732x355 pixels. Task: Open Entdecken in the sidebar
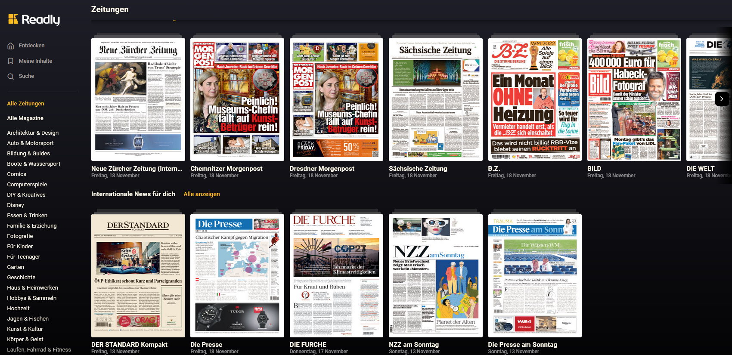[x=31, y=46]
